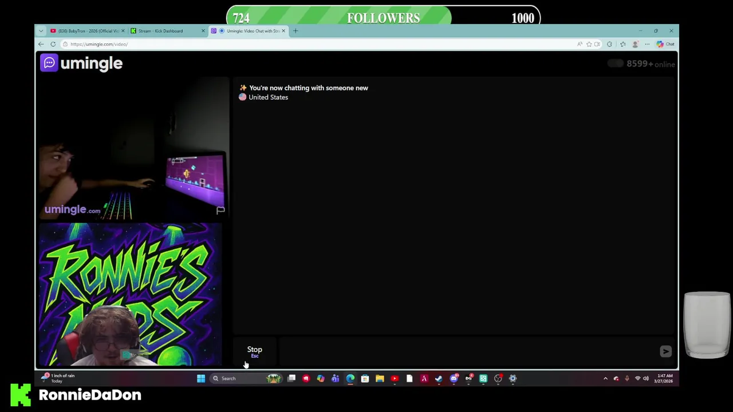This screenshot has width=733, height=412.
Task: Open the read aloud option
Action: tap(580, 44)
